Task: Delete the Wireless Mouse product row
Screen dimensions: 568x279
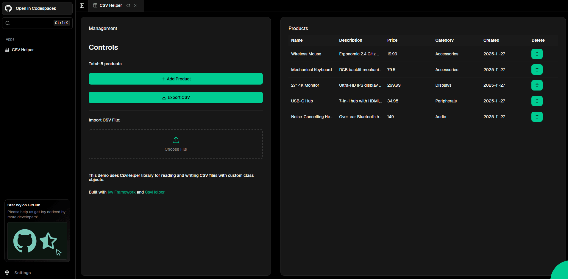Action: 537,54
